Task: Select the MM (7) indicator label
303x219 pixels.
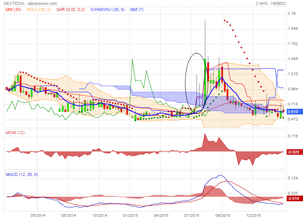Action: click(x=137, y=10)
